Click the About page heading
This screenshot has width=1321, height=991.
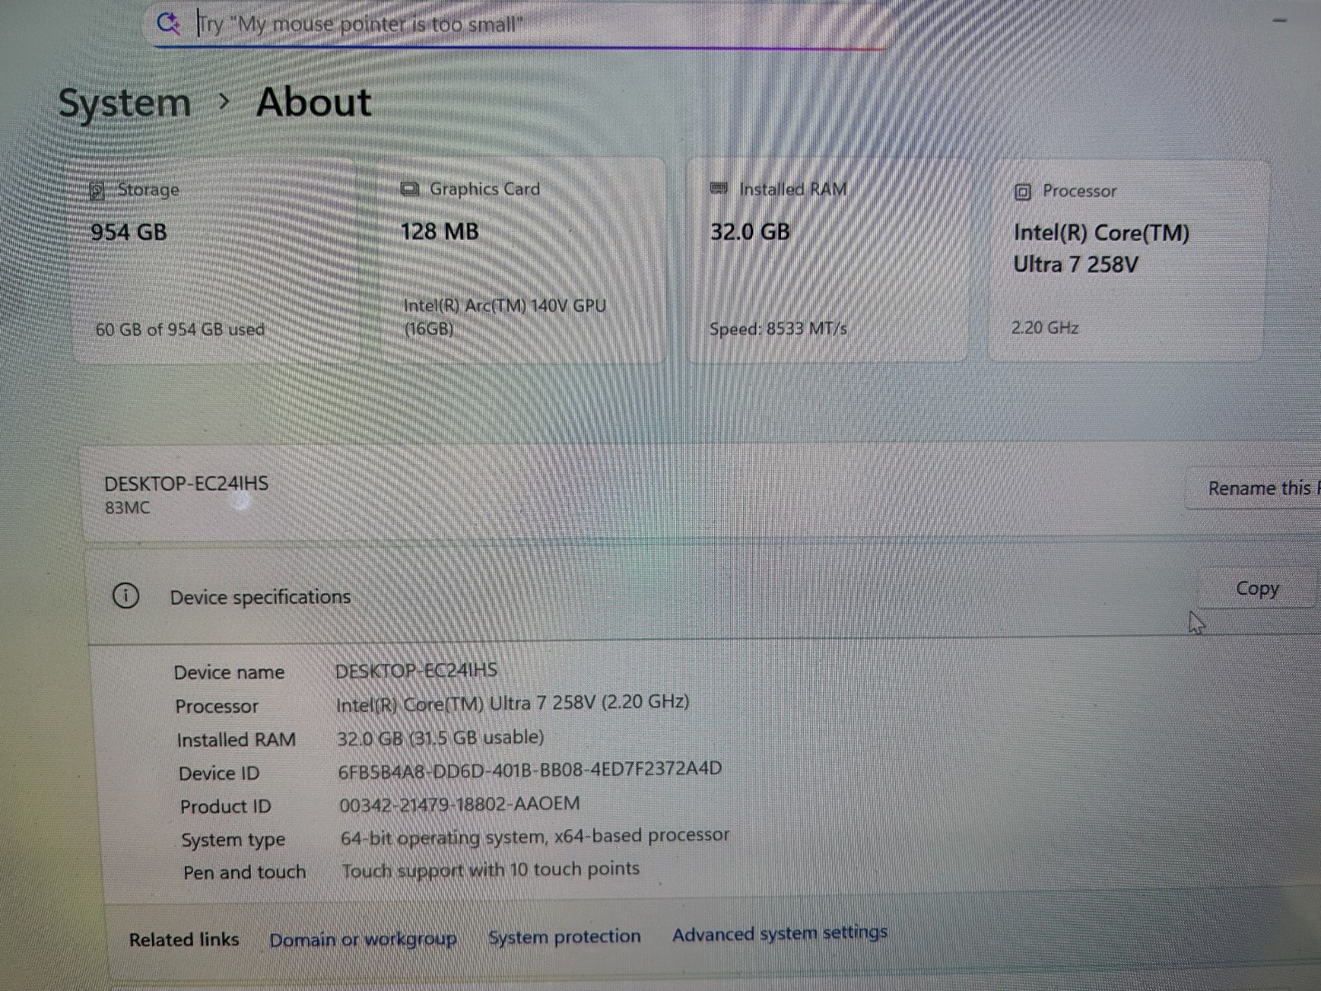click(x=314, y=102)
